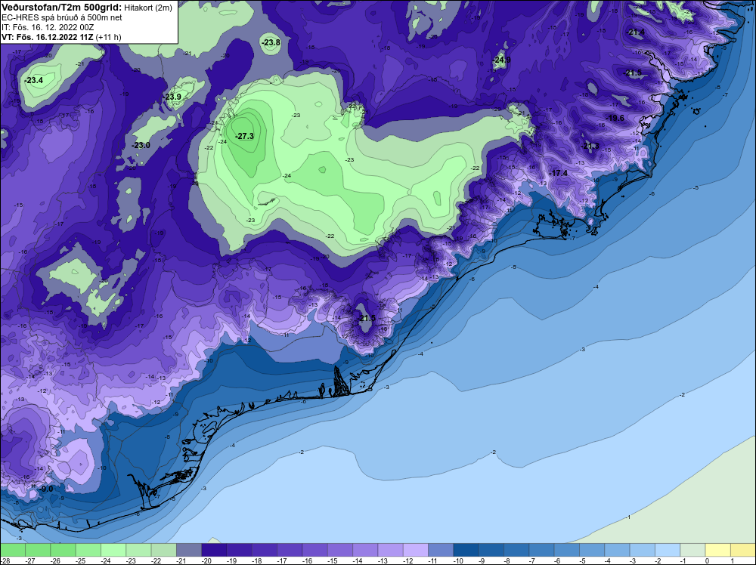
Task: Click the -27.3 minimum temperature label
Action: tap(244, 136)
